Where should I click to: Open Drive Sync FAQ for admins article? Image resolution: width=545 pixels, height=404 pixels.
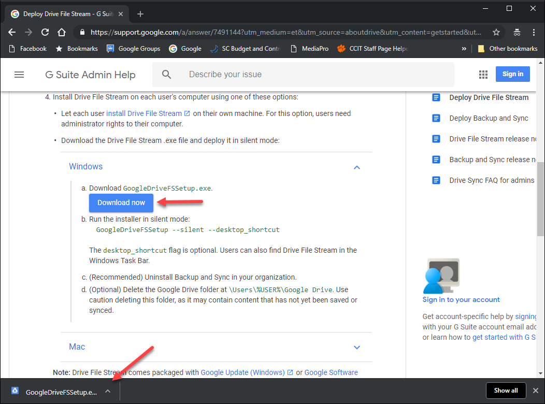tap(492, 180)
